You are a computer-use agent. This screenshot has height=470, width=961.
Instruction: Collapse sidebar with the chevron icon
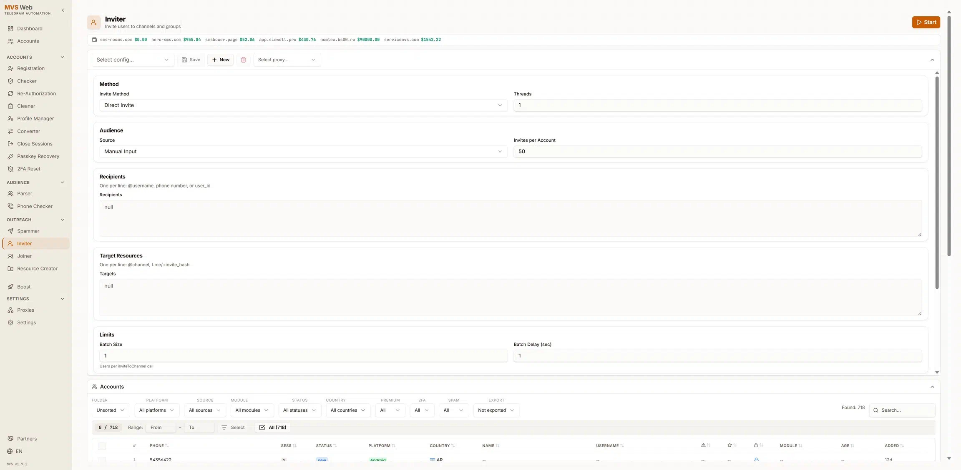point(63,10)
